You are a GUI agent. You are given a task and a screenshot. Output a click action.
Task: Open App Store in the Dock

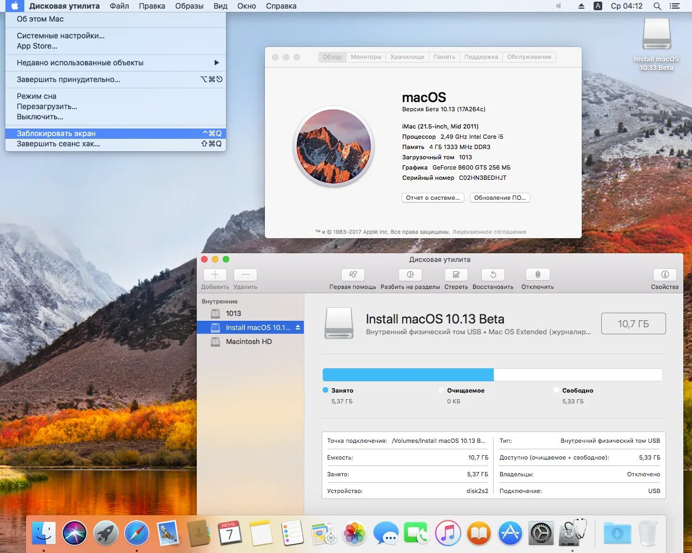(x=510, y=534)
